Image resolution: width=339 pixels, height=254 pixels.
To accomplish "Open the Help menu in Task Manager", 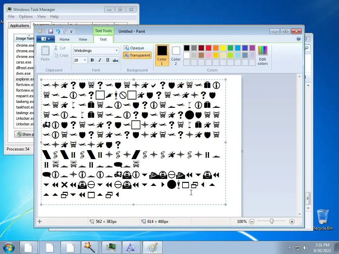I will 54,17.
